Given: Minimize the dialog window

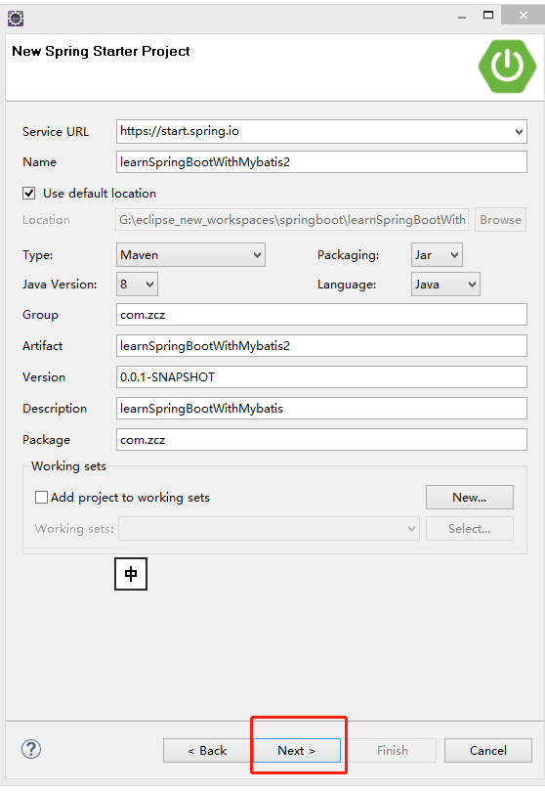Looking at the screenshot, I should coord(462,17).
